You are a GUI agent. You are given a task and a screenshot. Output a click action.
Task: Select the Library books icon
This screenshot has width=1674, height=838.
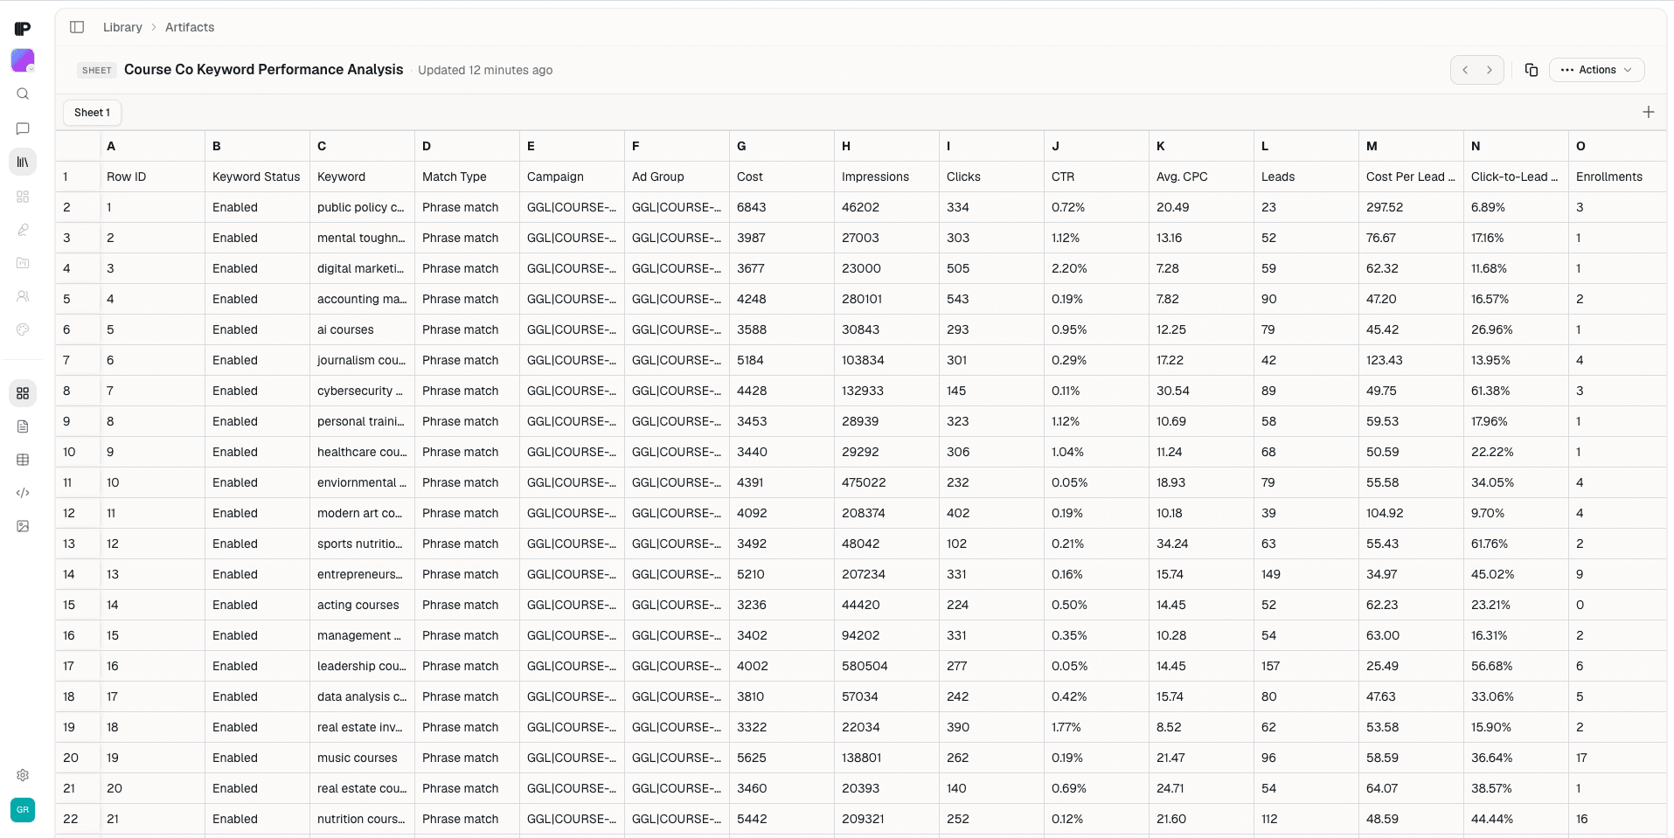(23, 162)
